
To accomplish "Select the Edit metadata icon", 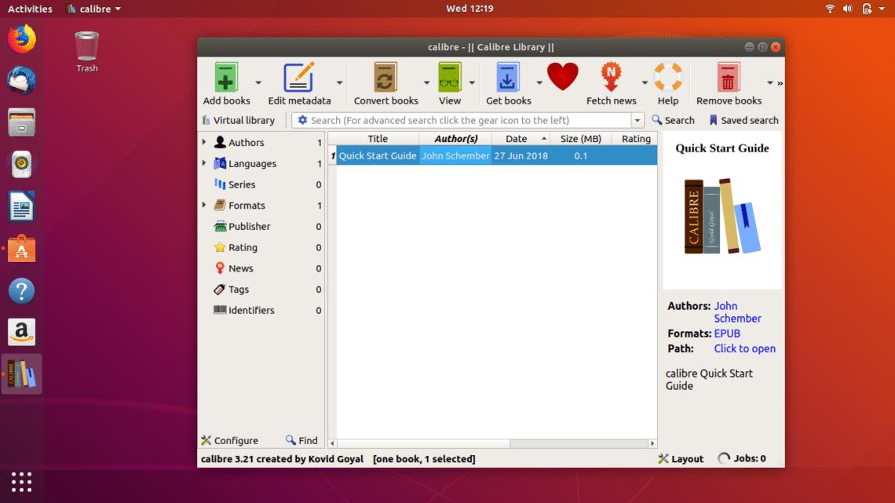I will point(301,77).
